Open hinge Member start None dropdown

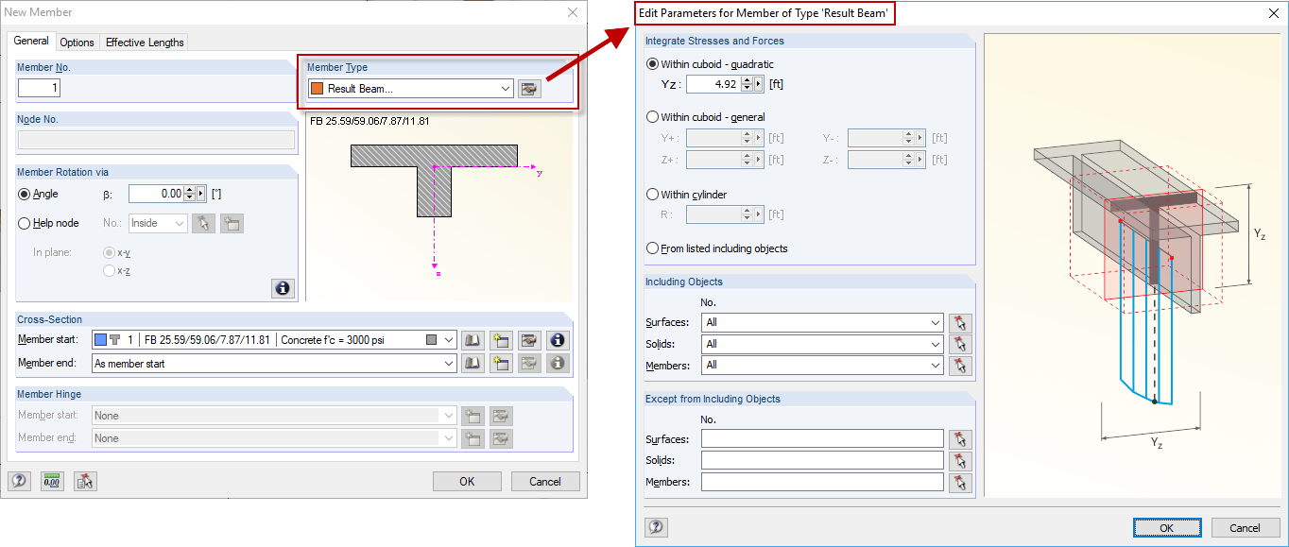tap(449, 416)
